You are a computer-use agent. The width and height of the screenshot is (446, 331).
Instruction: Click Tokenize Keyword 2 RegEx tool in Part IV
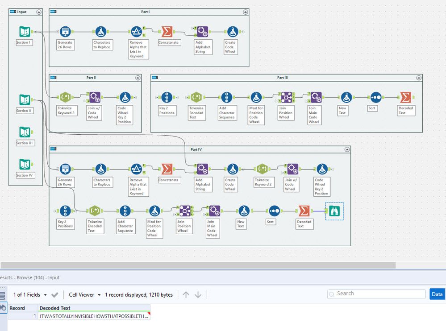(263, 169)
